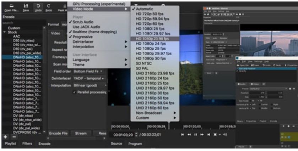Click Redo in the Filters window toolbar
Viewport: 298px width, 151px height.
(x=277, y=65)
